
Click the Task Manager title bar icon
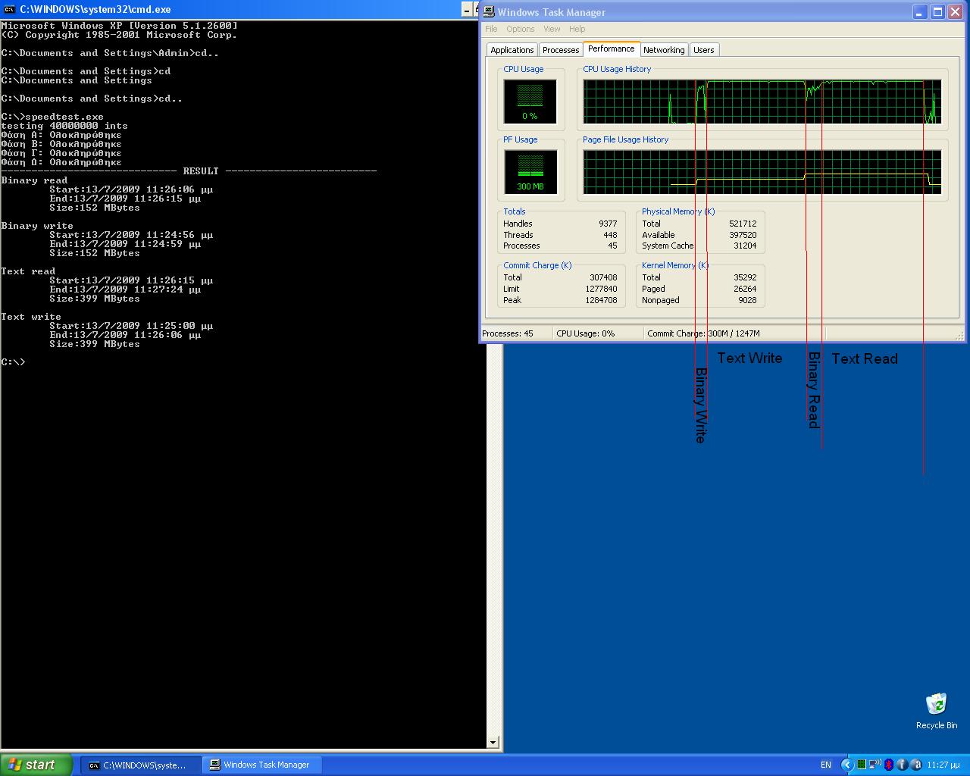(x=489, y=11)
